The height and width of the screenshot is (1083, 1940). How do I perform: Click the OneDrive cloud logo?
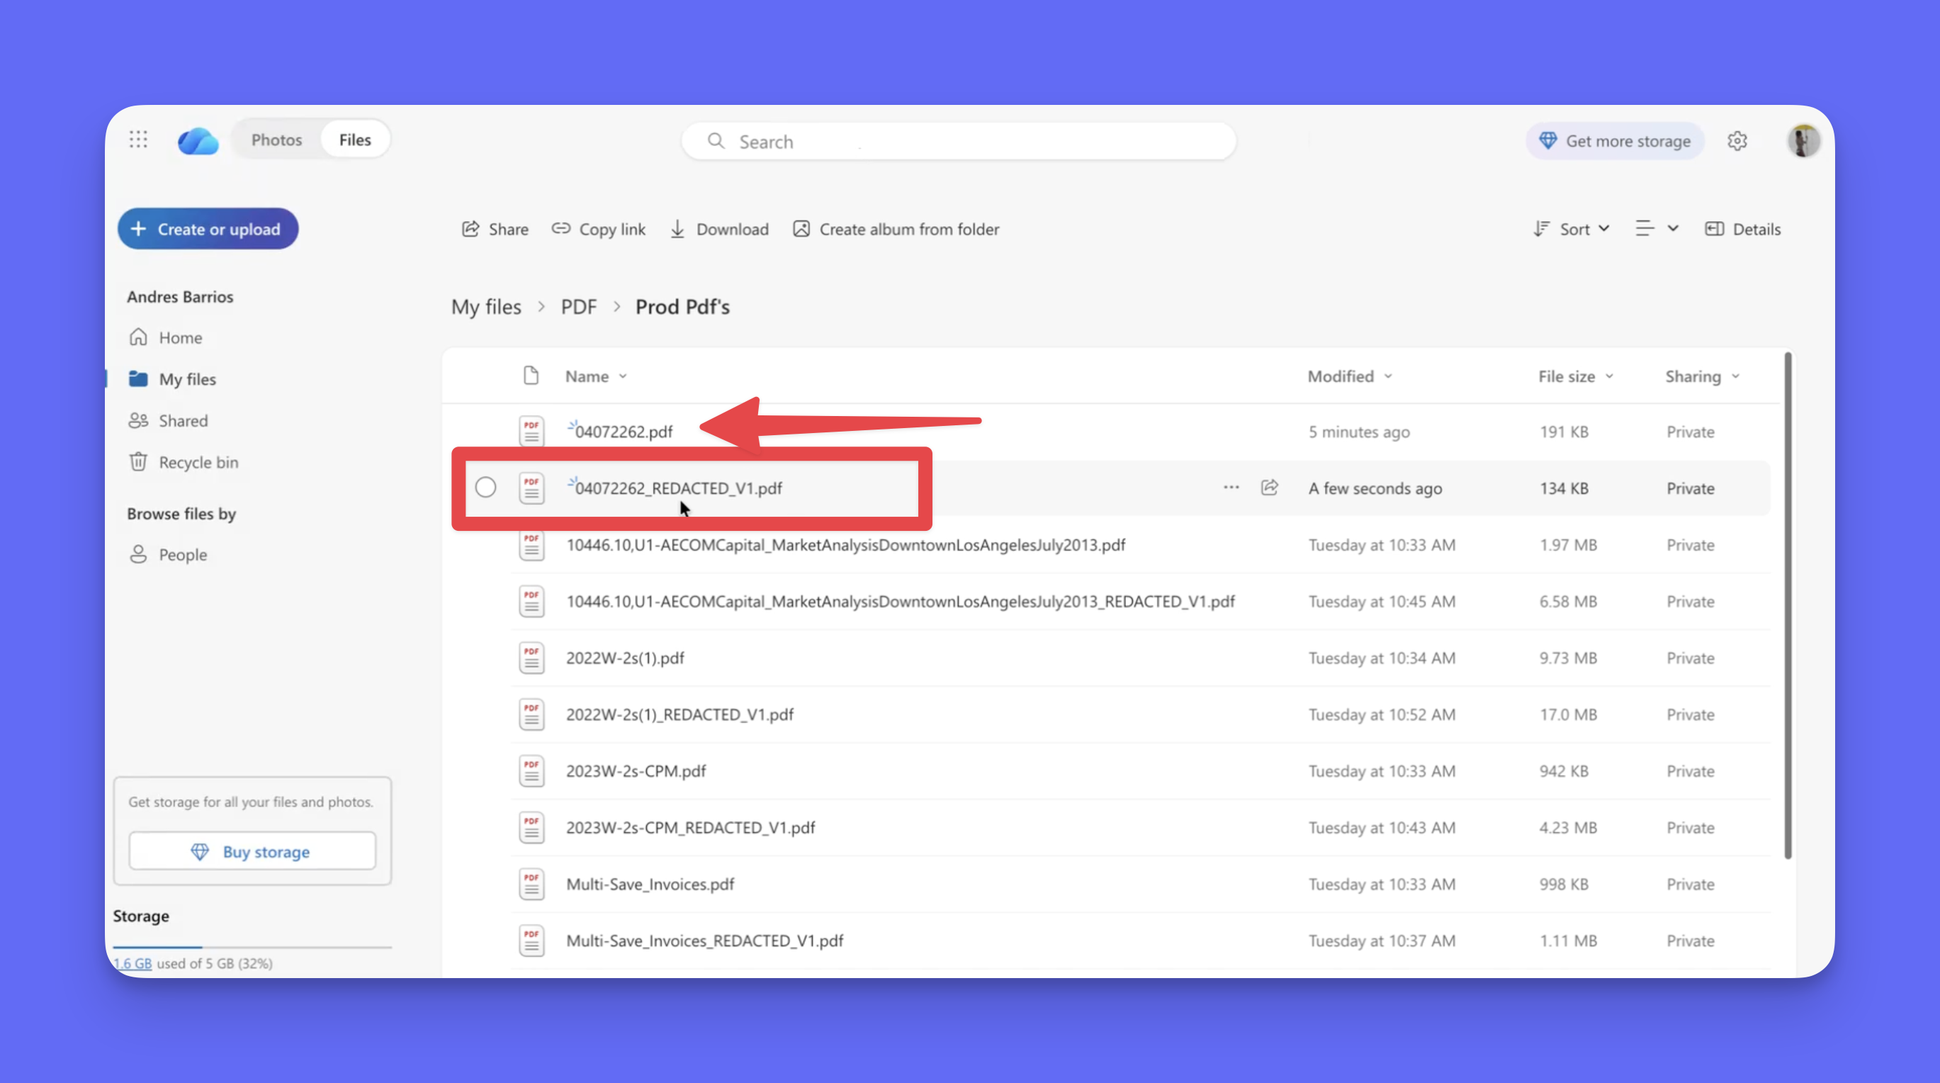tap(197, 141)
